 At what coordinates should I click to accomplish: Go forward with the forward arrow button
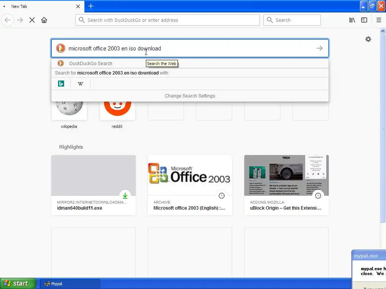coord(20,20)
